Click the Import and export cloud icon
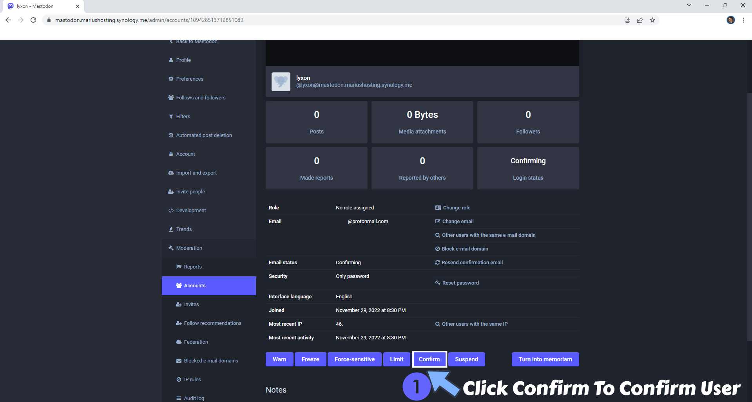Screen dimensions: 752x402 (x=171, y=173)
